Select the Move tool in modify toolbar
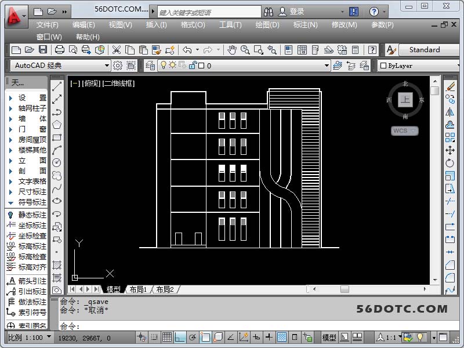This screenshot has width=464, height=348. point(450,150)
